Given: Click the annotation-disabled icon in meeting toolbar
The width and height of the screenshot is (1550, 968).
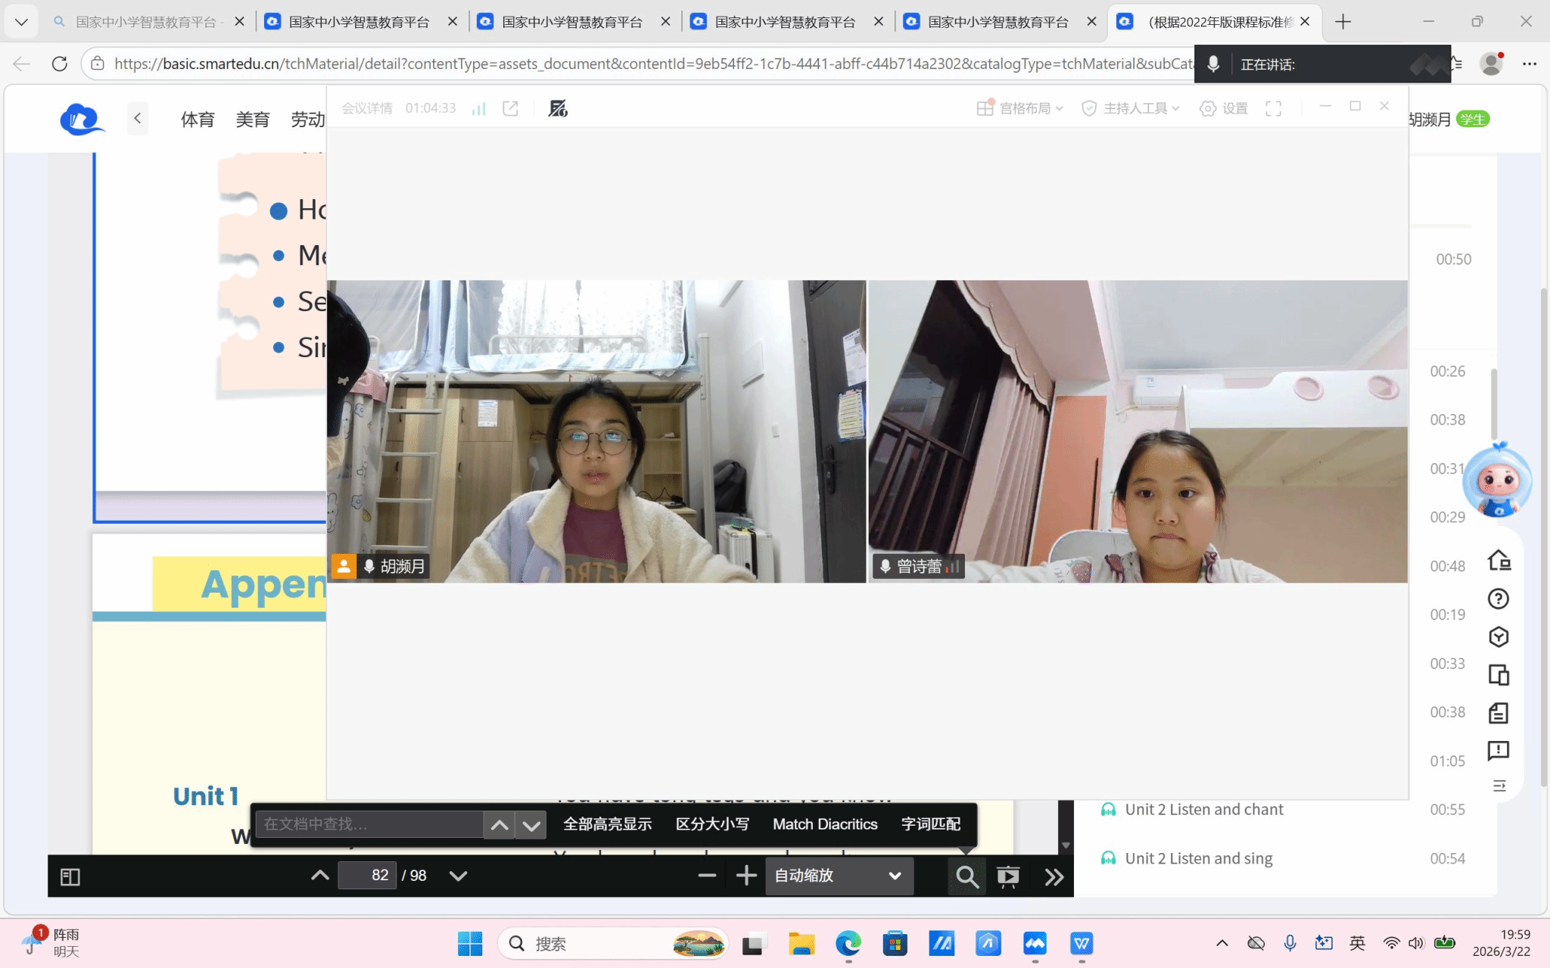Looking at the screenshot, I should coord(558,108).
